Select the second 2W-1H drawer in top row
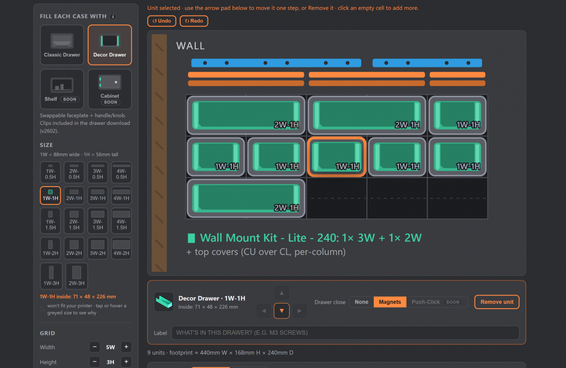 click(367, 115)
